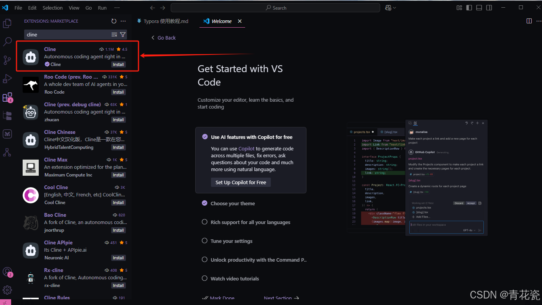The height and width of the screenshot is (305, 542).
Task: Click the Roo Code kangaroo icon
Action: tap(31, 84)
